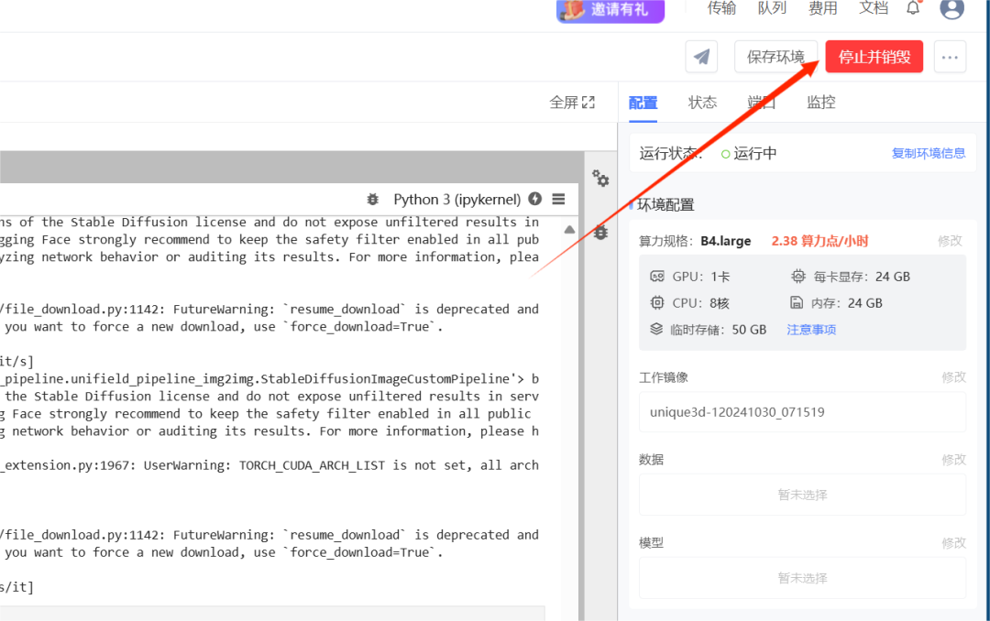This screenshot has height=621, width=990.
Task: Click 修改 next to 模型
Action: coord(953,543)
